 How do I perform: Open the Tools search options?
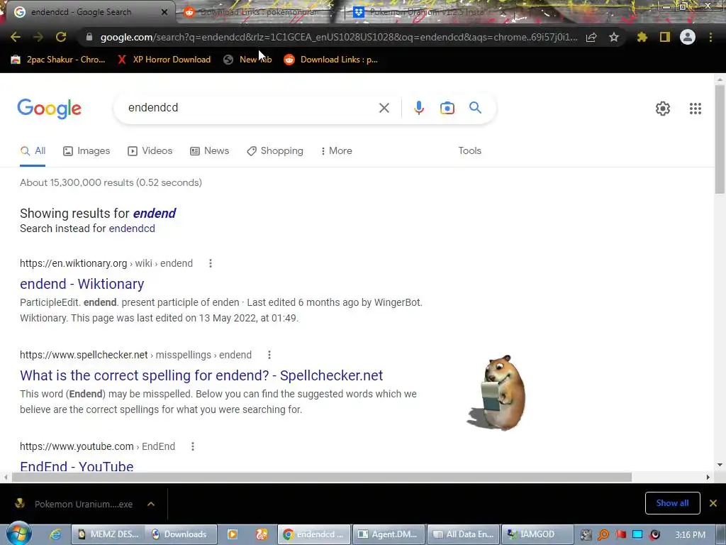[469, 151]
